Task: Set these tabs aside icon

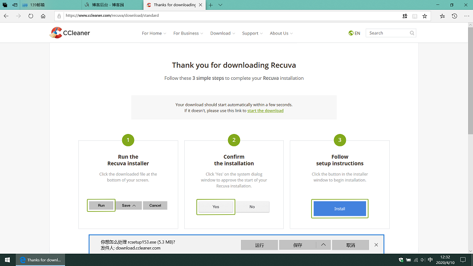Action: [14, 5]
